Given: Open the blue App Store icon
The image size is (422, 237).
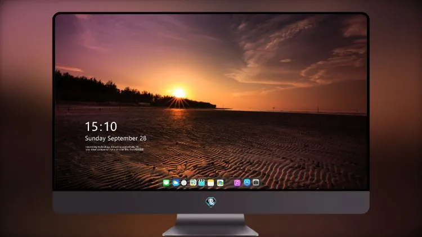Looking at the screenshot, I should tap(247, 183).
